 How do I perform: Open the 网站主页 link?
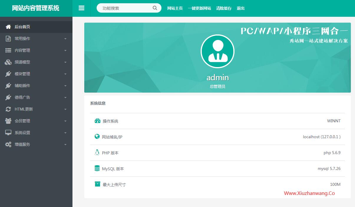[x=175, y=8]
